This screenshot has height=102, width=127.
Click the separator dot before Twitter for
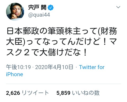click(x=76, y=67)
